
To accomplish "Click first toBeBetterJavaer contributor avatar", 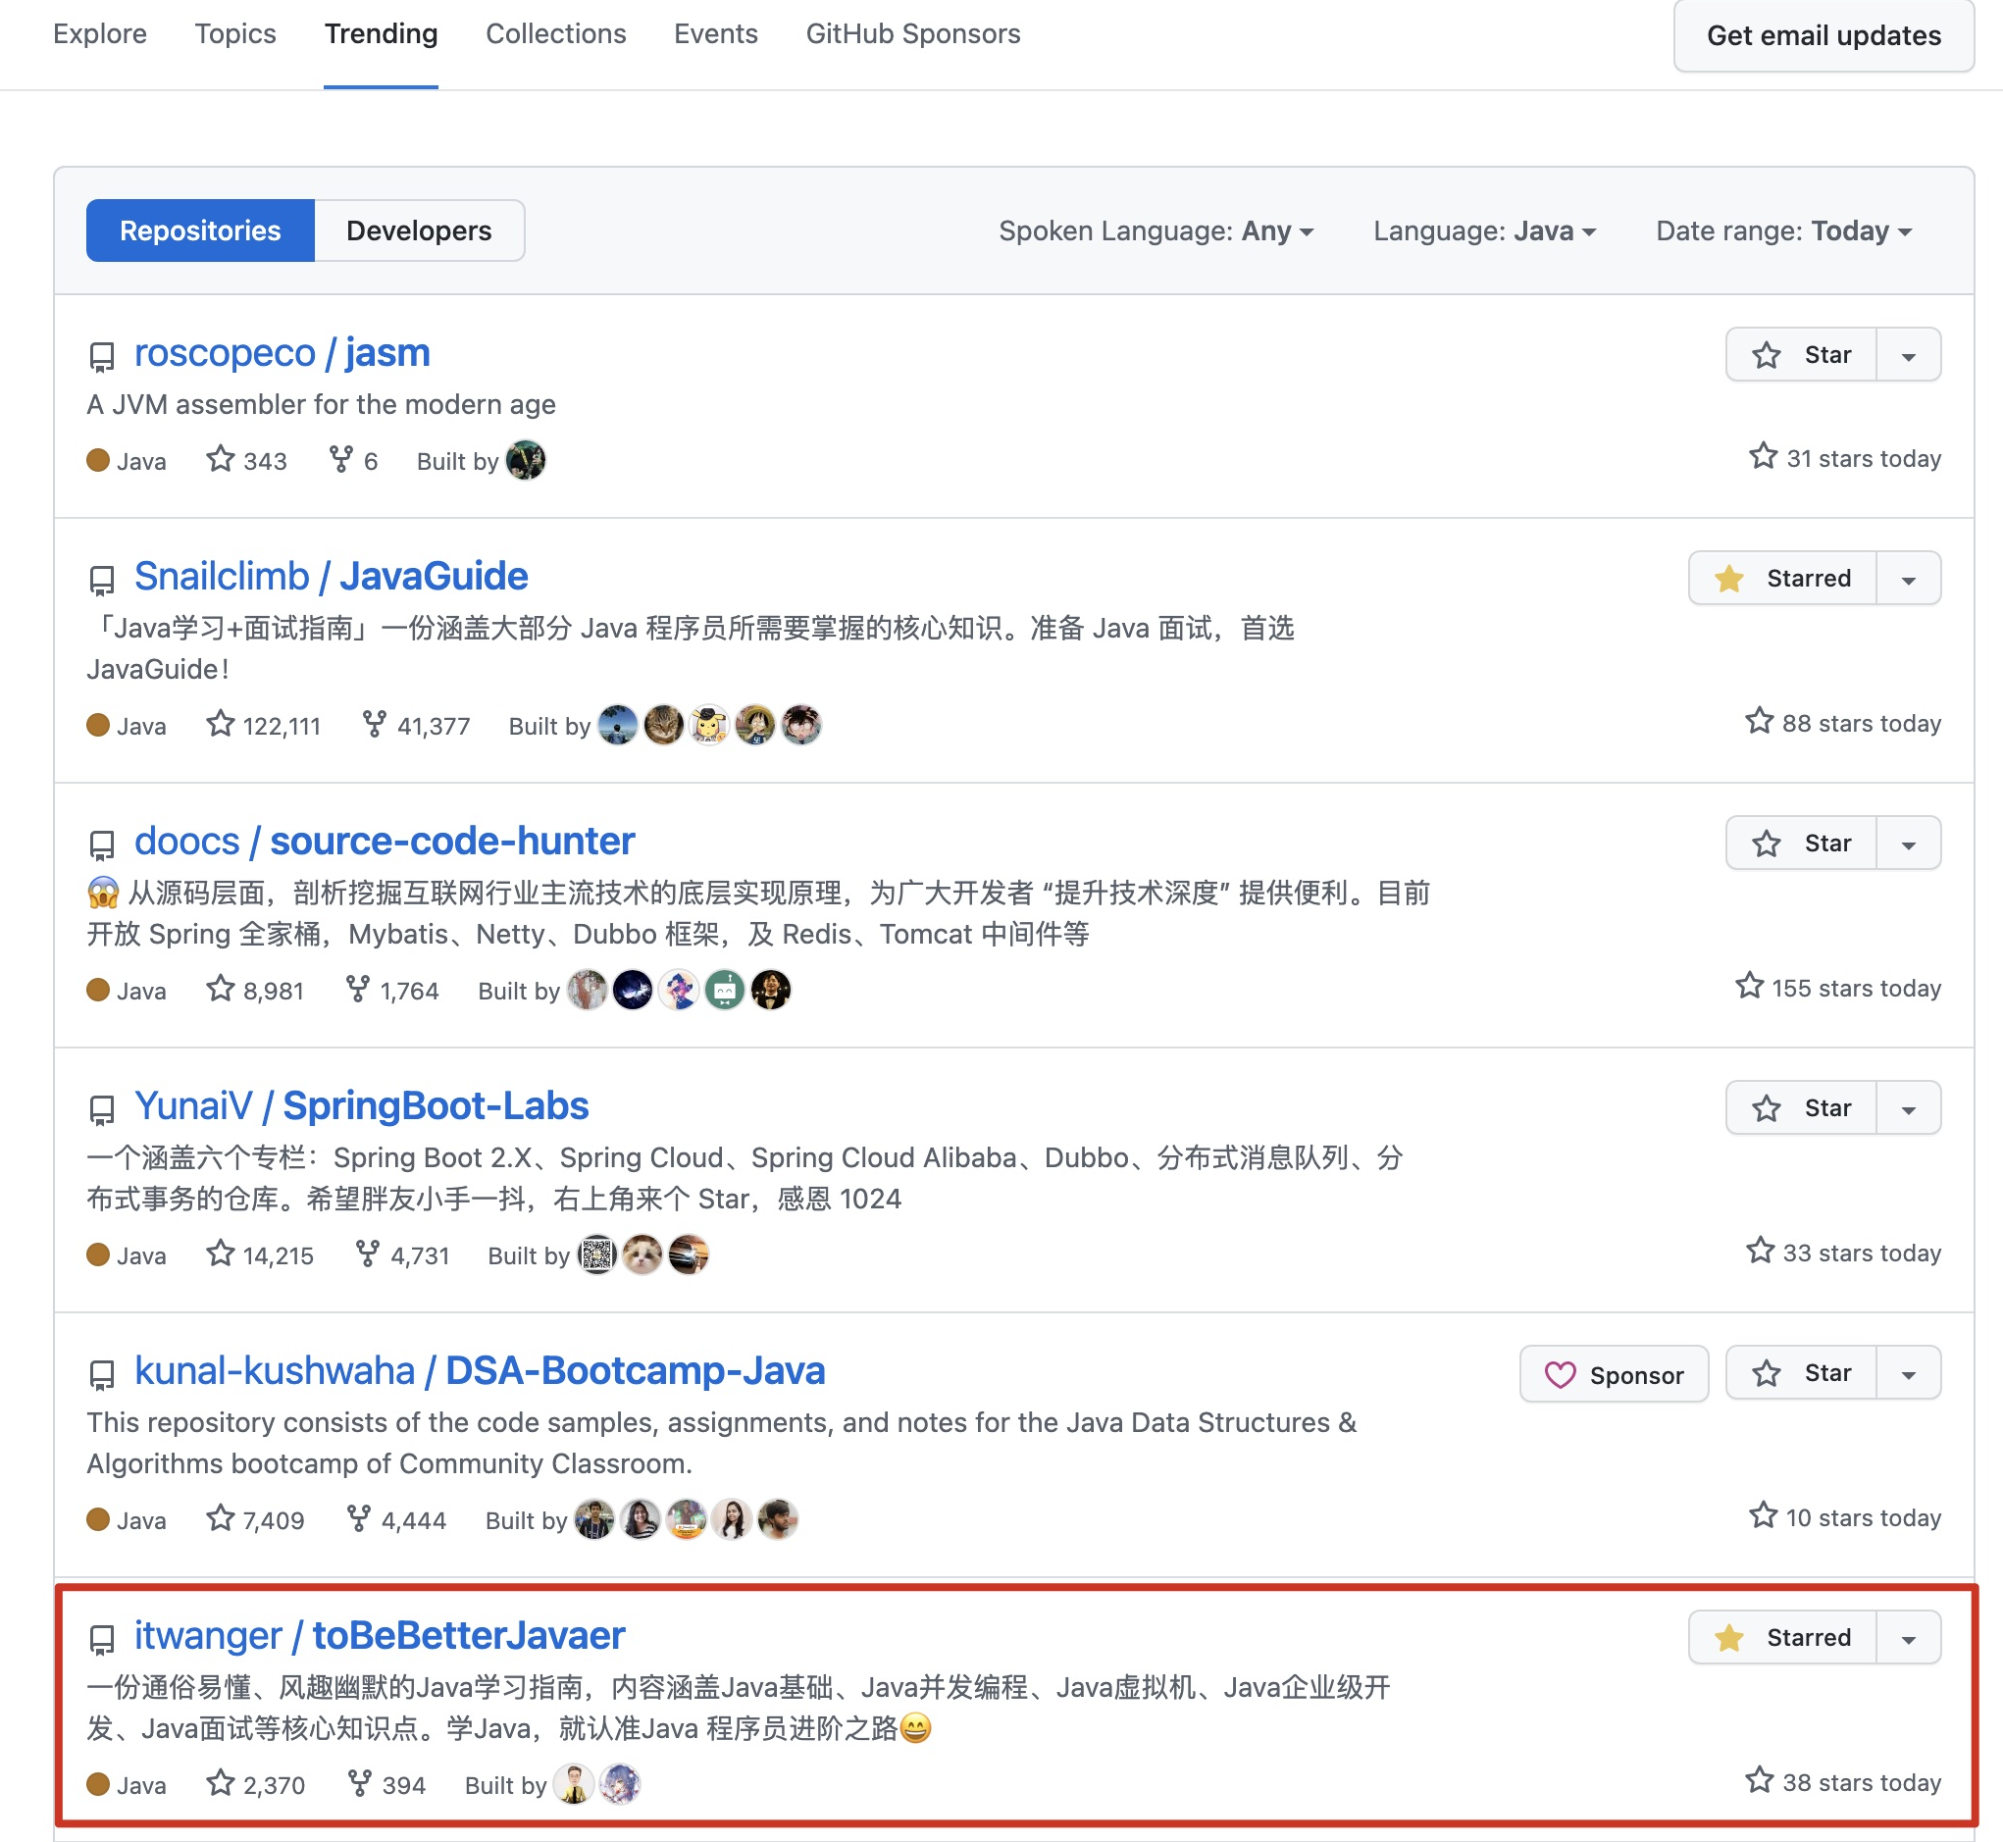I will click(x=573, y=1784).
